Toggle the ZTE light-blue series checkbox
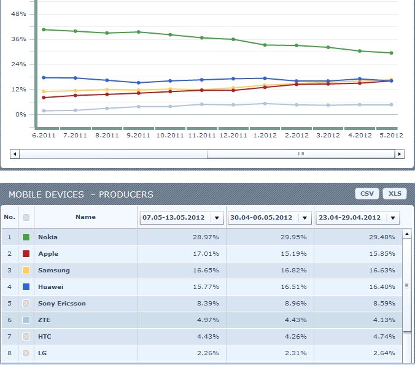 pyautogui.click(x=26, y=320)
